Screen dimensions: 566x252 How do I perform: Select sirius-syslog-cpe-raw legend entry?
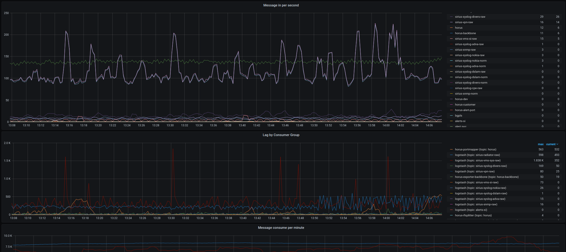469,88
